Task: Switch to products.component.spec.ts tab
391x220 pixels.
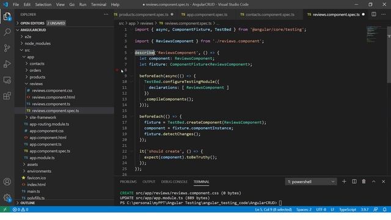Action: (x=144, y=15)
